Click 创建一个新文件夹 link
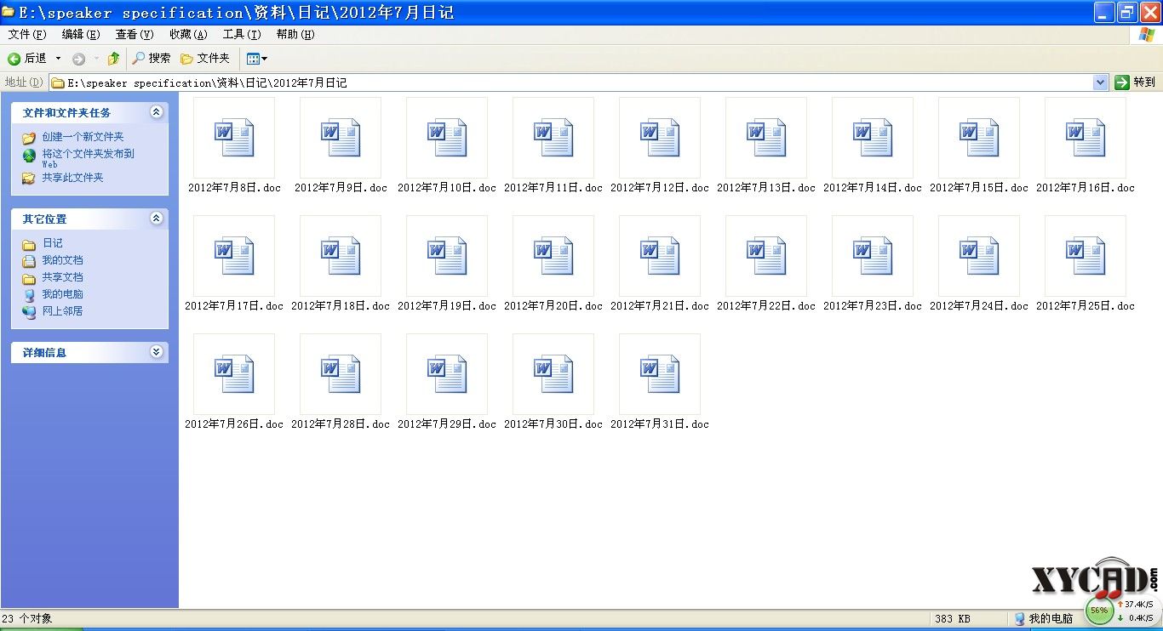The height and width of the screenshot is (631, 1163). (x=83, y=137)
